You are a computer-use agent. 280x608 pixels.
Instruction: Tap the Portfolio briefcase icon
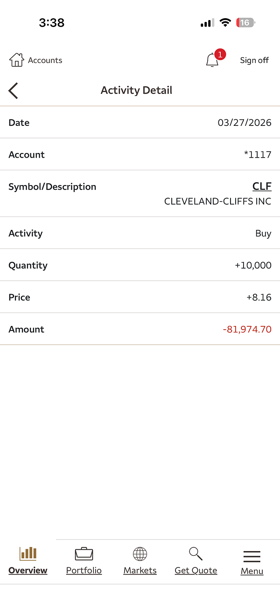pyautogui.click(x=84, y=554)
